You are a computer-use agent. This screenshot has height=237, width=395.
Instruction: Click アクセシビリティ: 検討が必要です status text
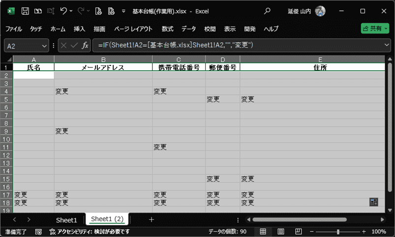[91, 232]
